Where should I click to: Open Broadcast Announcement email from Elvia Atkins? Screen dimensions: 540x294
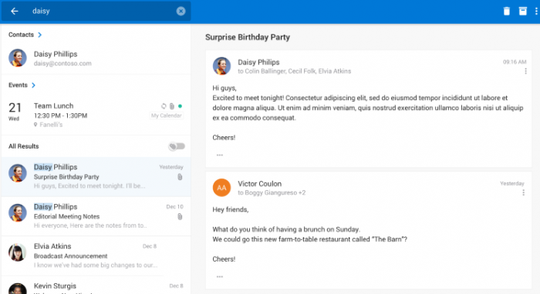pos(96,256)
